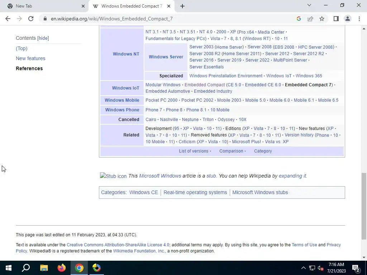Open the Embedded CE 6.0 link
The width and height of the screenshot is (367, 275).
[x=263, y=85]
